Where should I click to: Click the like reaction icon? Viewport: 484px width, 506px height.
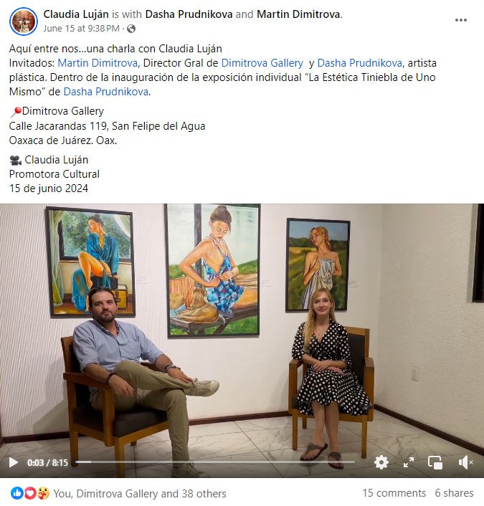pos(16,493)
